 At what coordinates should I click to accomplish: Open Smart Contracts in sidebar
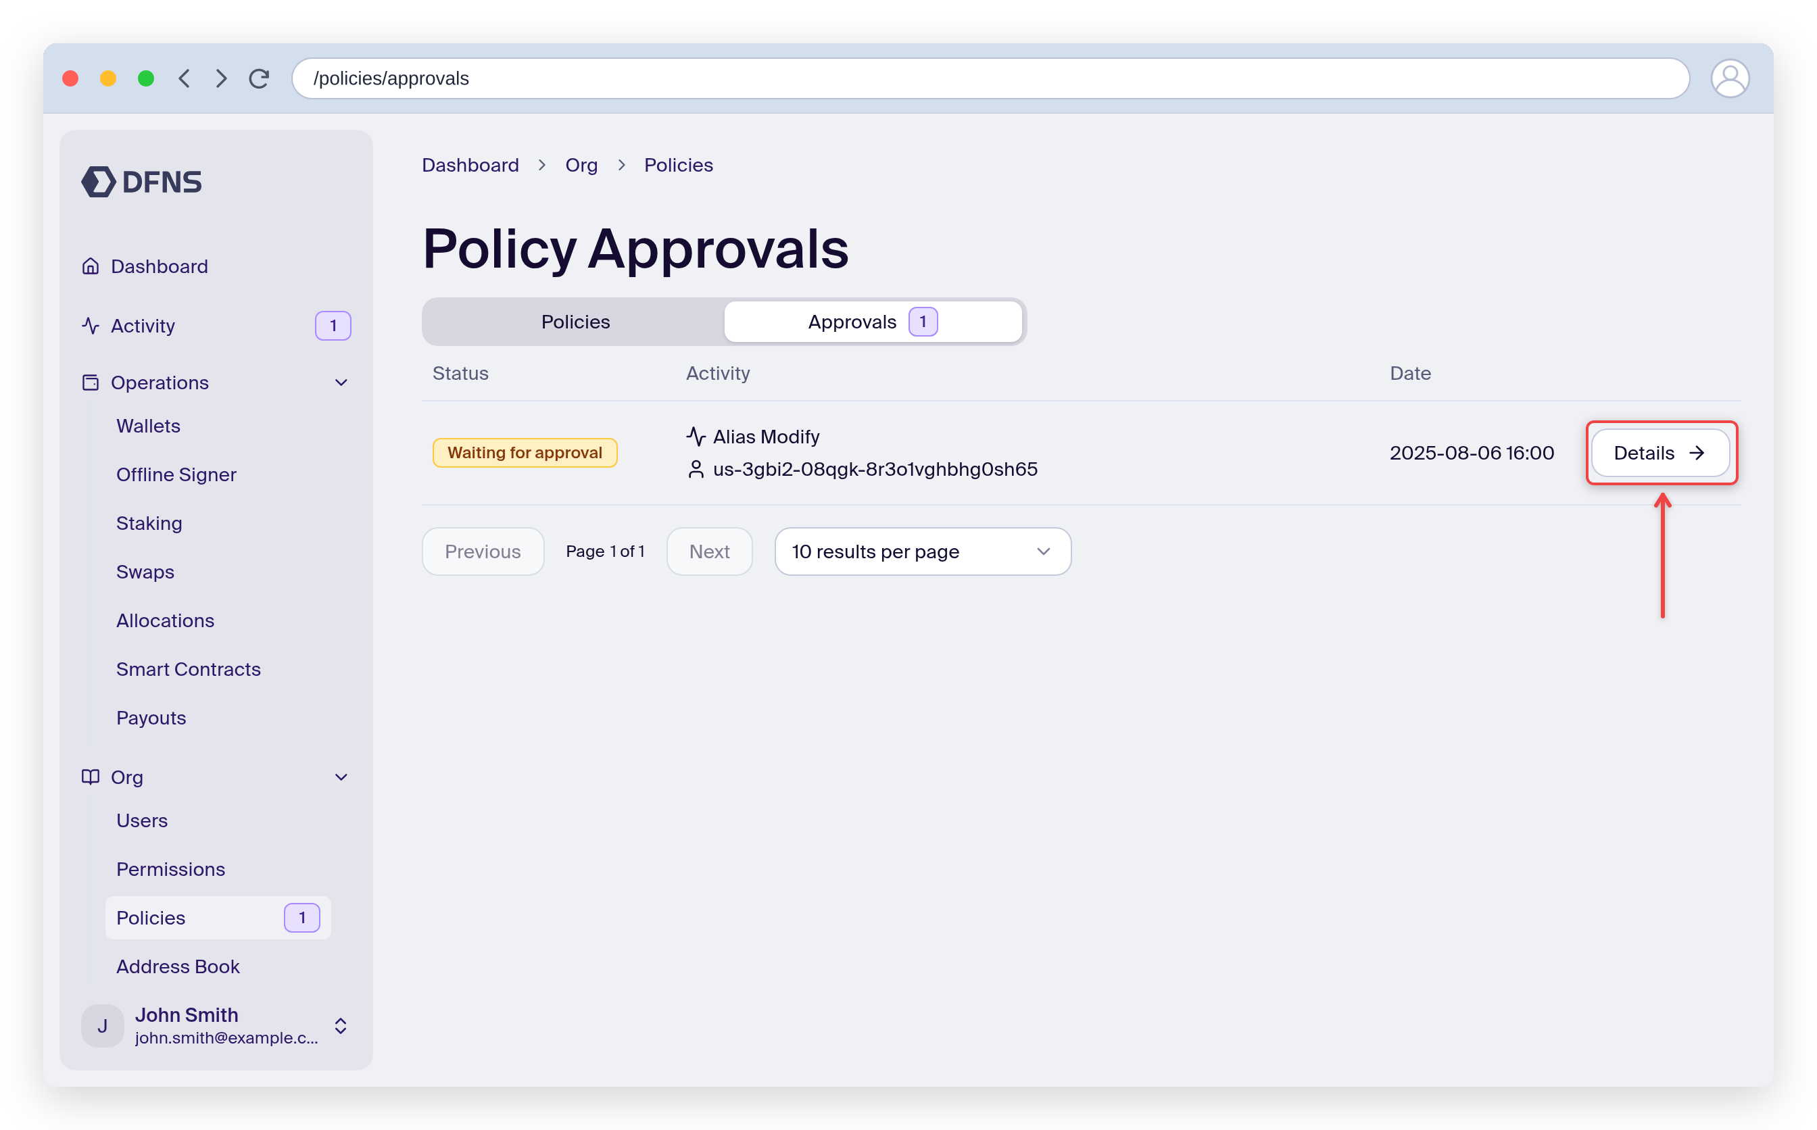(x=189, y=669)
